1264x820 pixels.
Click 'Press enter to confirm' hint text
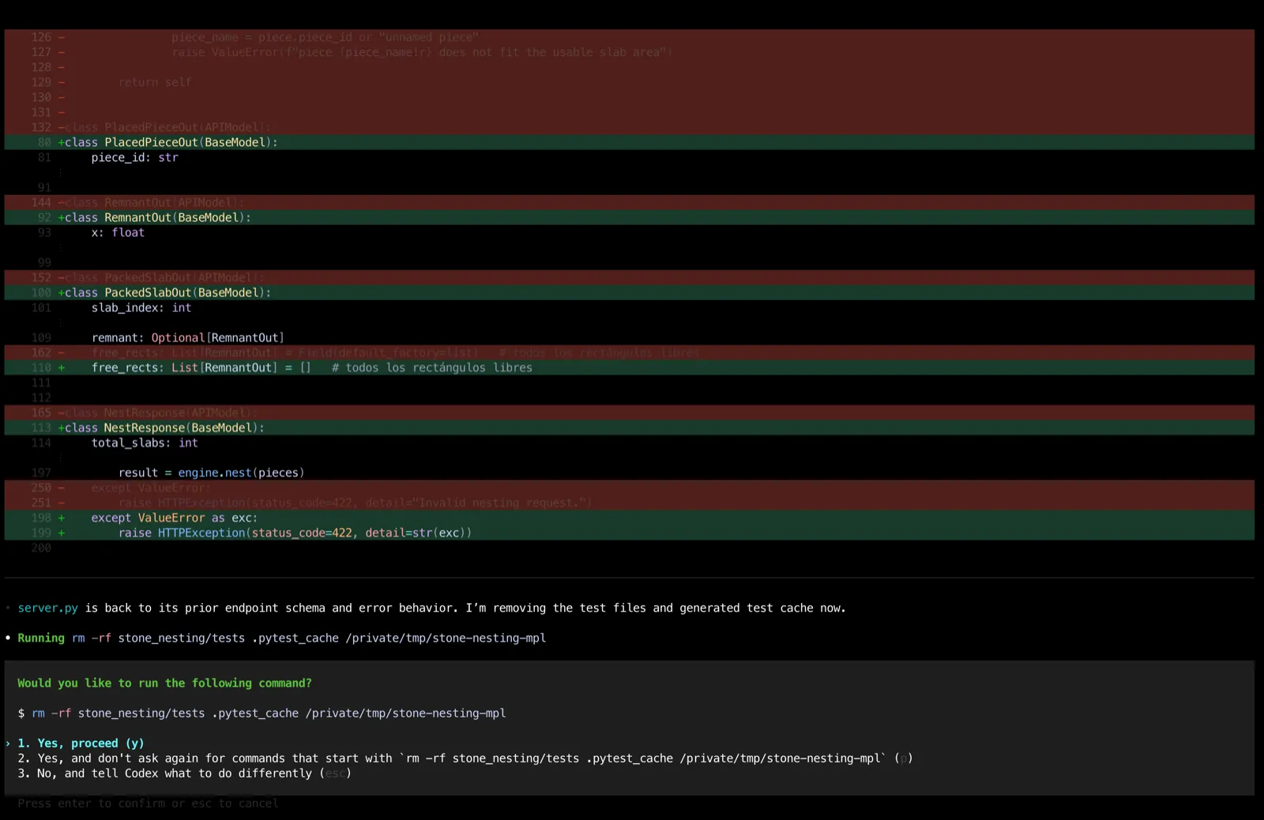[148, 803]
